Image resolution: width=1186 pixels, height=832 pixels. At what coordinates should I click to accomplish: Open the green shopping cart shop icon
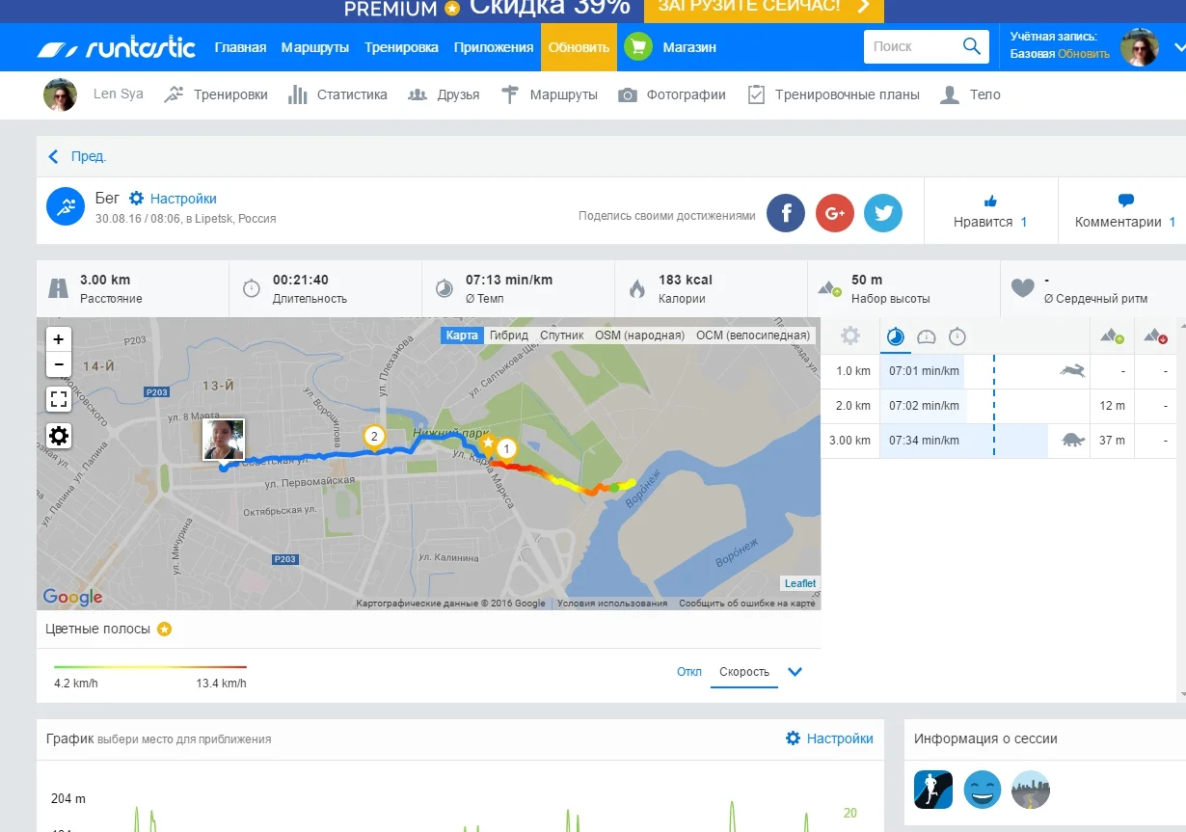(x=638, y=47)
